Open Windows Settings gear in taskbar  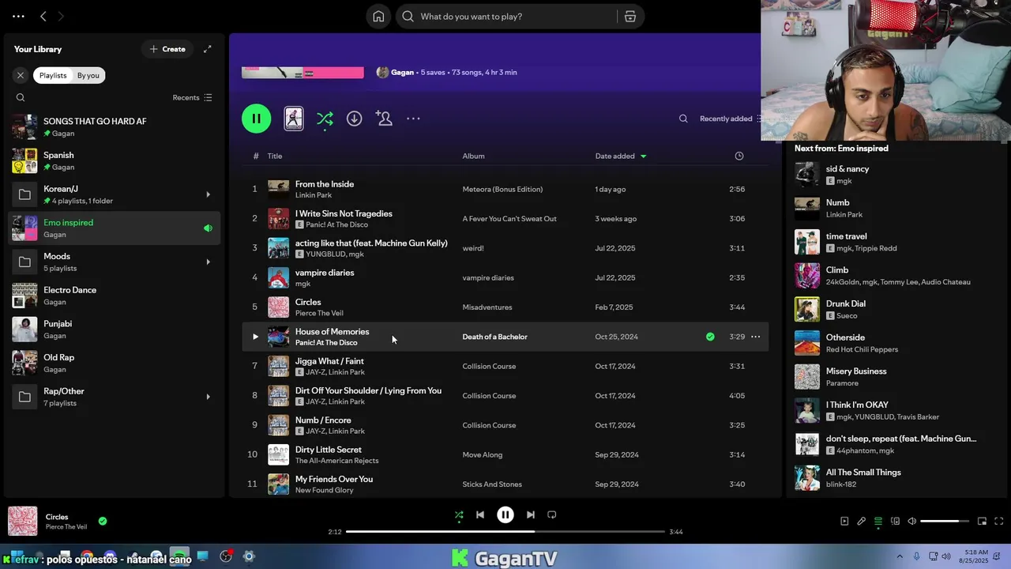249,556
